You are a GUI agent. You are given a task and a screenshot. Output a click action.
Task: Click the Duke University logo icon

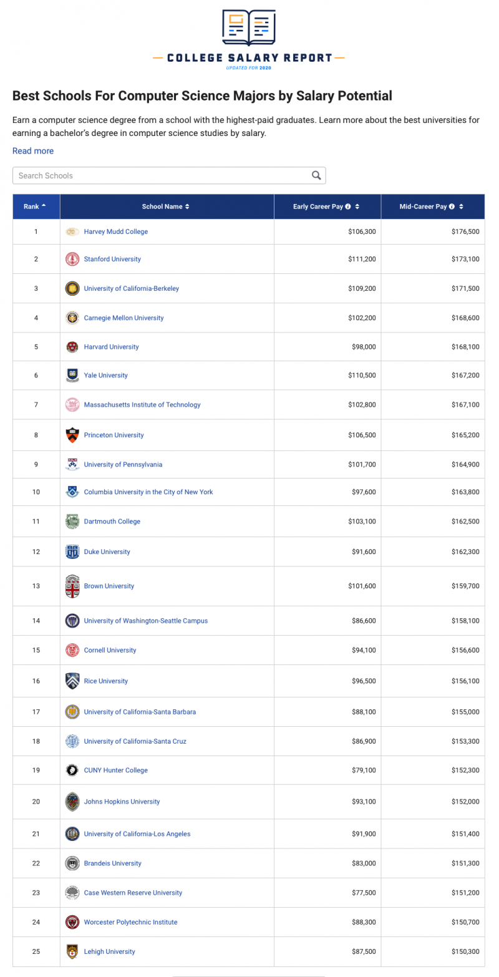click(x=72, y=552)
